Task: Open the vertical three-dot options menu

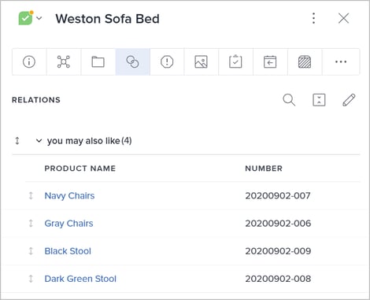Action: [x=313, y=18]
